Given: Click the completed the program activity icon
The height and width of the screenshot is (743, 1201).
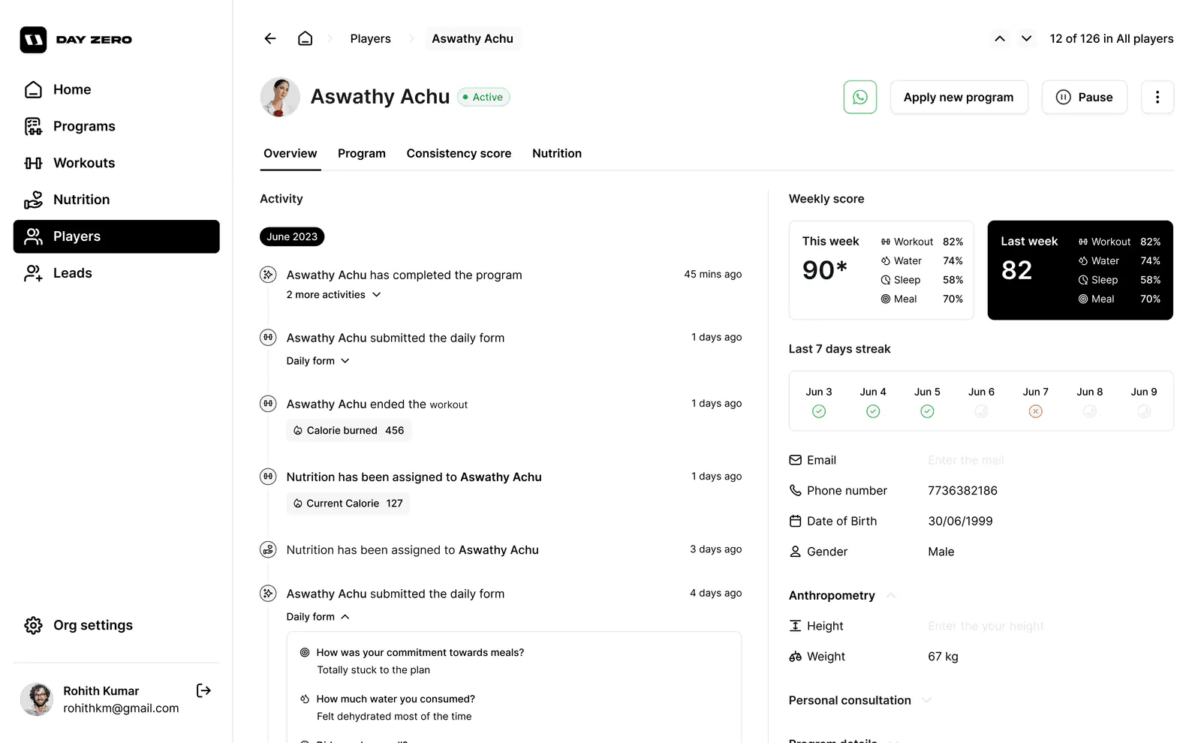Looking at the screenshot, I should (x=268, y=275).
